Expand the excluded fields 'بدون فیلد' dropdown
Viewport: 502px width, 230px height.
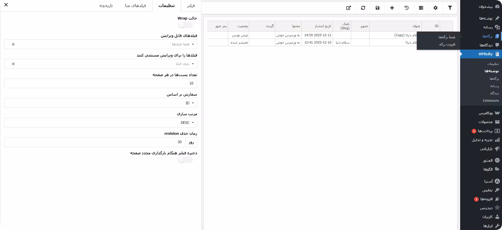[x=101, y=64]
